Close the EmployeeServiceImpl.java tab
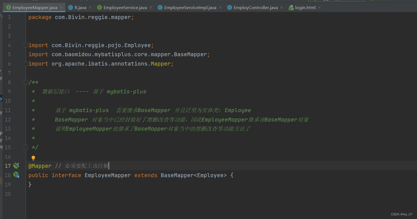This screenshot has width=417, height=219. (x=220, y=8)
